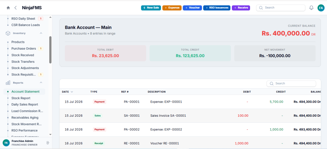
Task: Open Daily Sales Report
Action: point(25,104)
